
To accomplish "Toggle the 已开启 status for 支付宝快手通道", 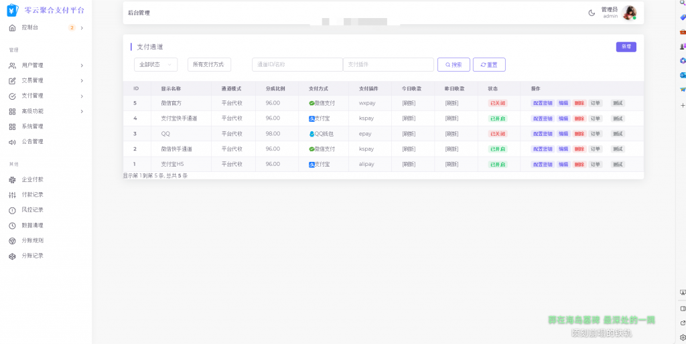I will [x=498, y=118].
